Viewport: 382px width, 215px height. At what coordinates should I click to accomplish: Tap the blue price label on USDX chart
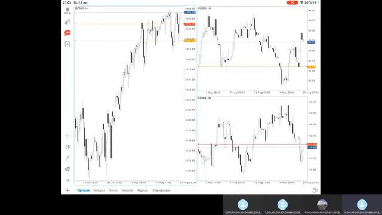tap(312, 42)
